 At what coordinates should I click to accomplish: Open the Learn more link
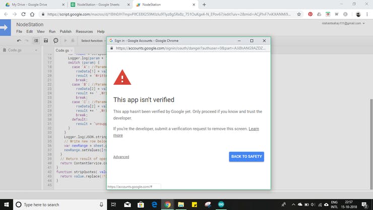pyautogui.click(x=254, y=129)
